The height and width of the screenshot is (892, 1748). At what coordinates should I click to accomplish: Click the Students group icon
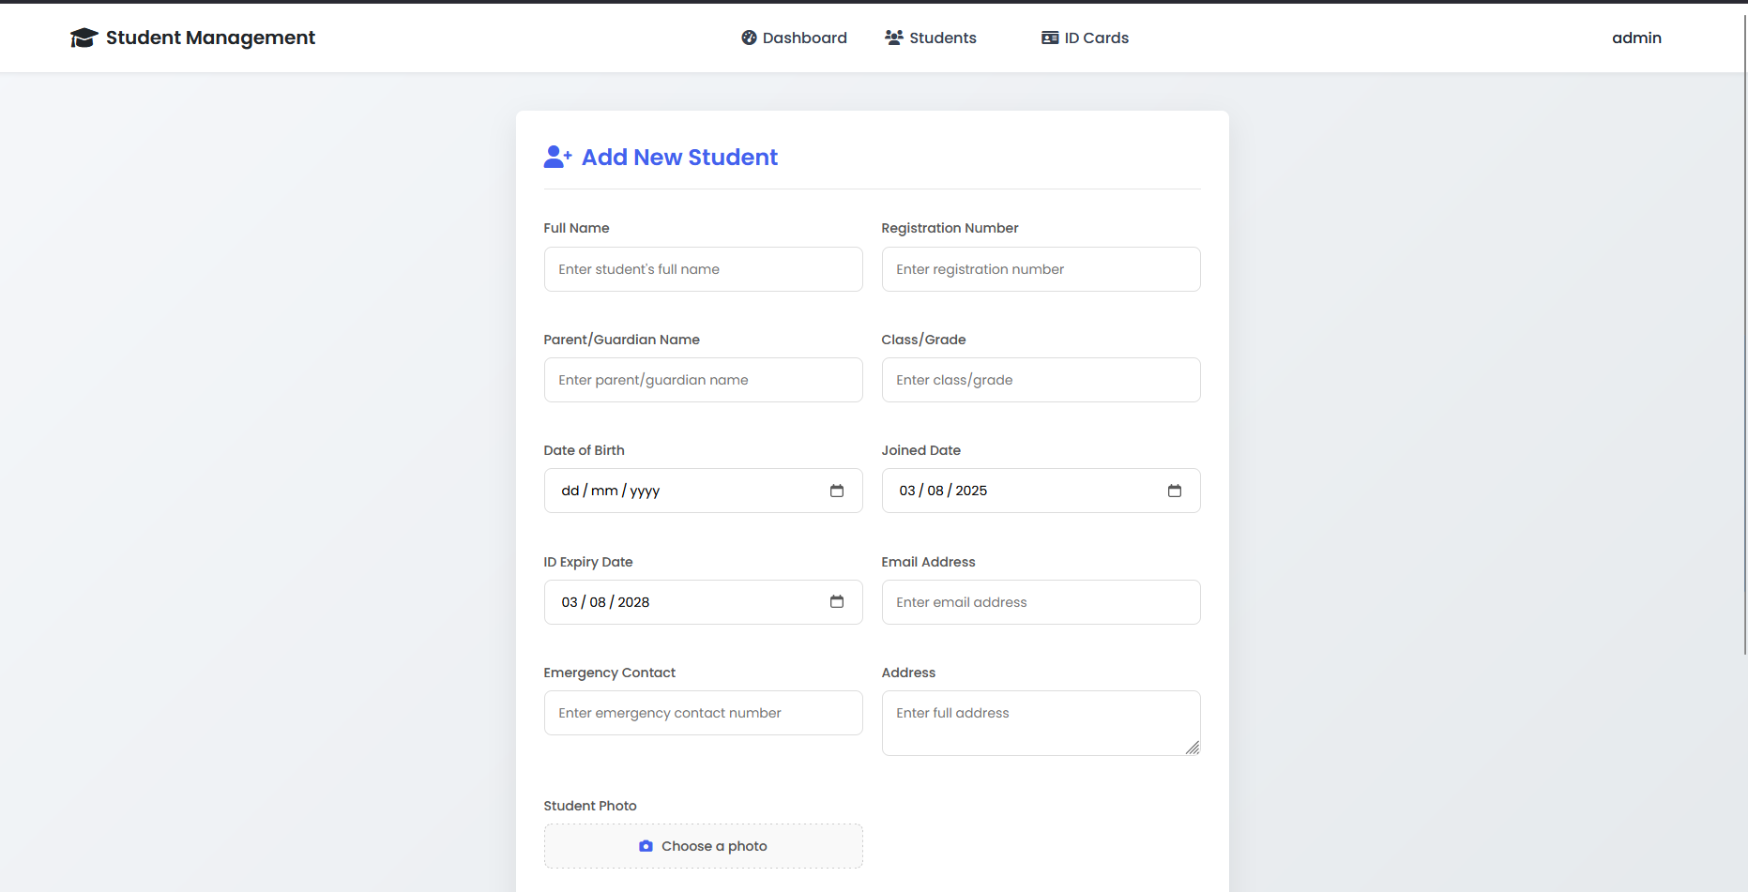coord(893,38)
